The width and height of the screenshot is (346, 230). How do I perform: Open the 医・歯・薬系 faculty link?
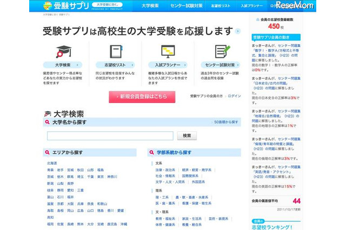coord(165,203)
